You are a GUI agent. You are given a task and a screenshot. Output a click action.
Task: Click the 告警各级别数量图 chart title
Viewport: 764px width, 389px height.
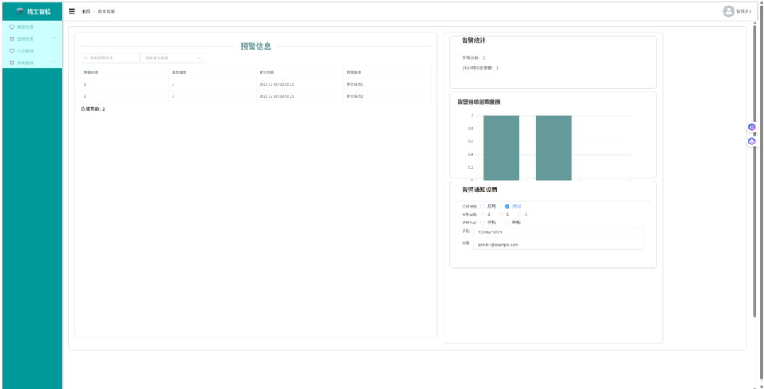(479, 103)
